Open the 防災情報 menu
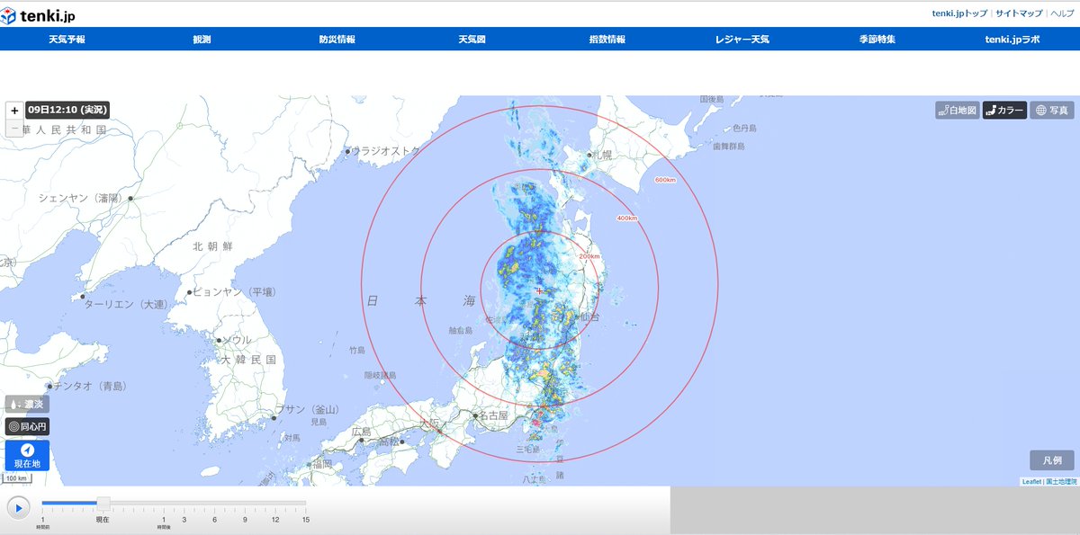 [337, 40]
